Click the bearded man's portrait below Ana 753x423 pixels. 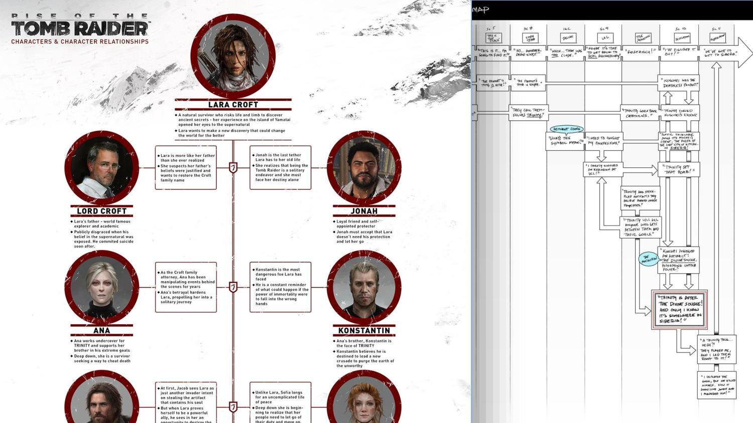(x=101, y=397)
